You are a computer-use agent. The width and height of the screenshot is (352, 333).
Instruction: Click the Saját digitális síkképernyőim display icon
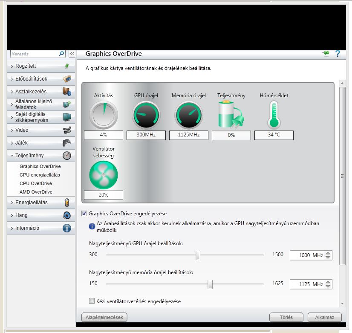coord(67,117)
